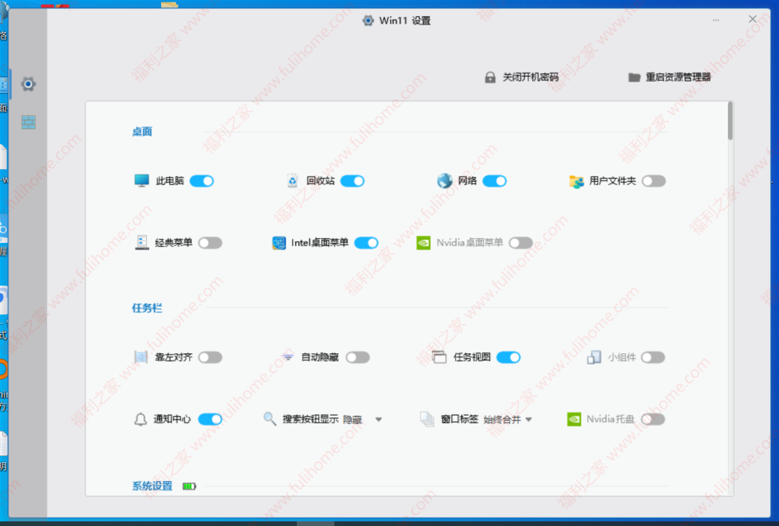Open the 窗口标签 始终合并 dropdown
Viewport: 779px width, 526px height.
pyautogui.click(x=529, y=419)
